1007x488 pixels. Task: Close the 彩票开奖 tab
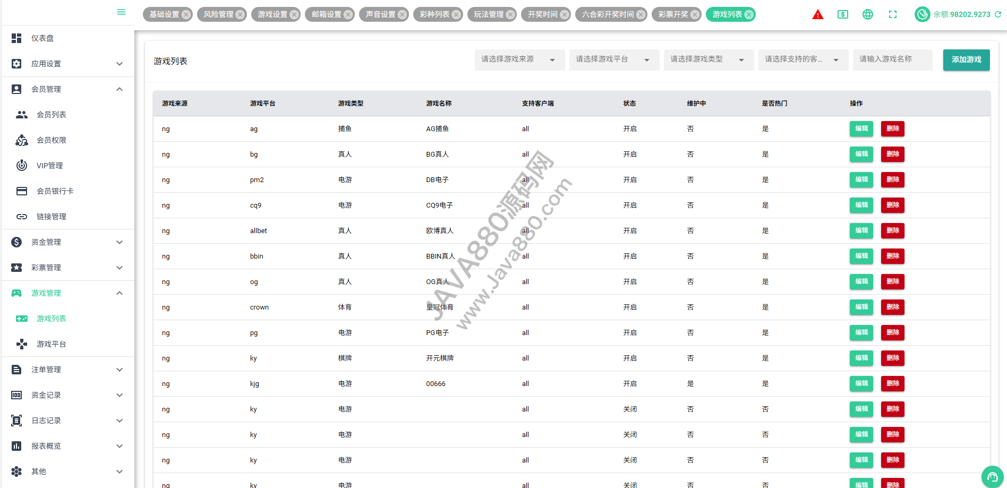click(695, 14)
